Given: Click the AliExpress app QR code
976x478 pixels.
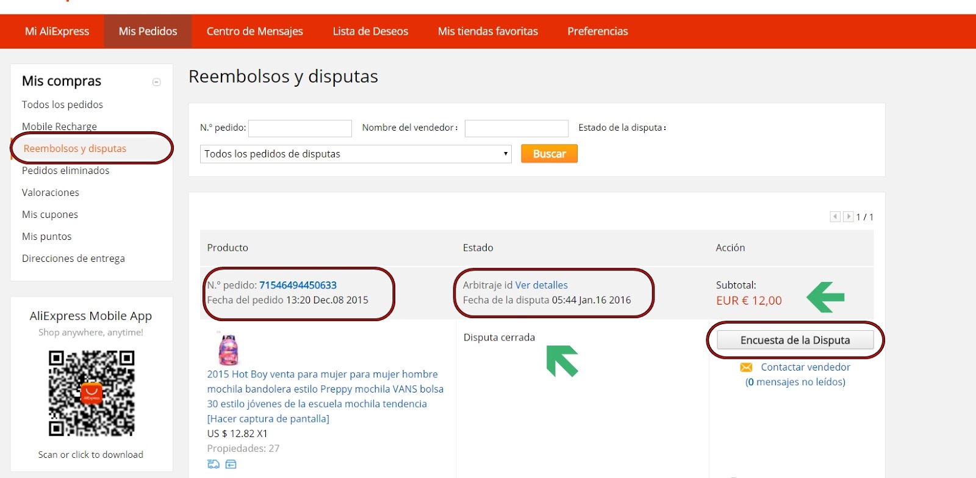Looking at the screenshot, I should pyautogui.click(x=91, y=393).
